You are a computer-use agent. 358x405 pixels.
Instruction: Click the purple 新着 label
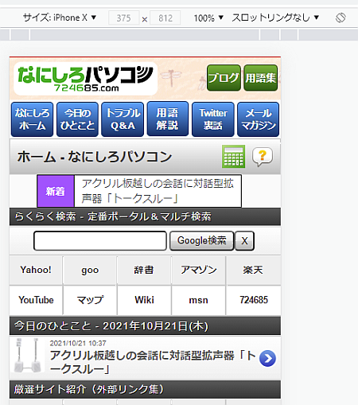pyautogui.click(x=56, y=191)
